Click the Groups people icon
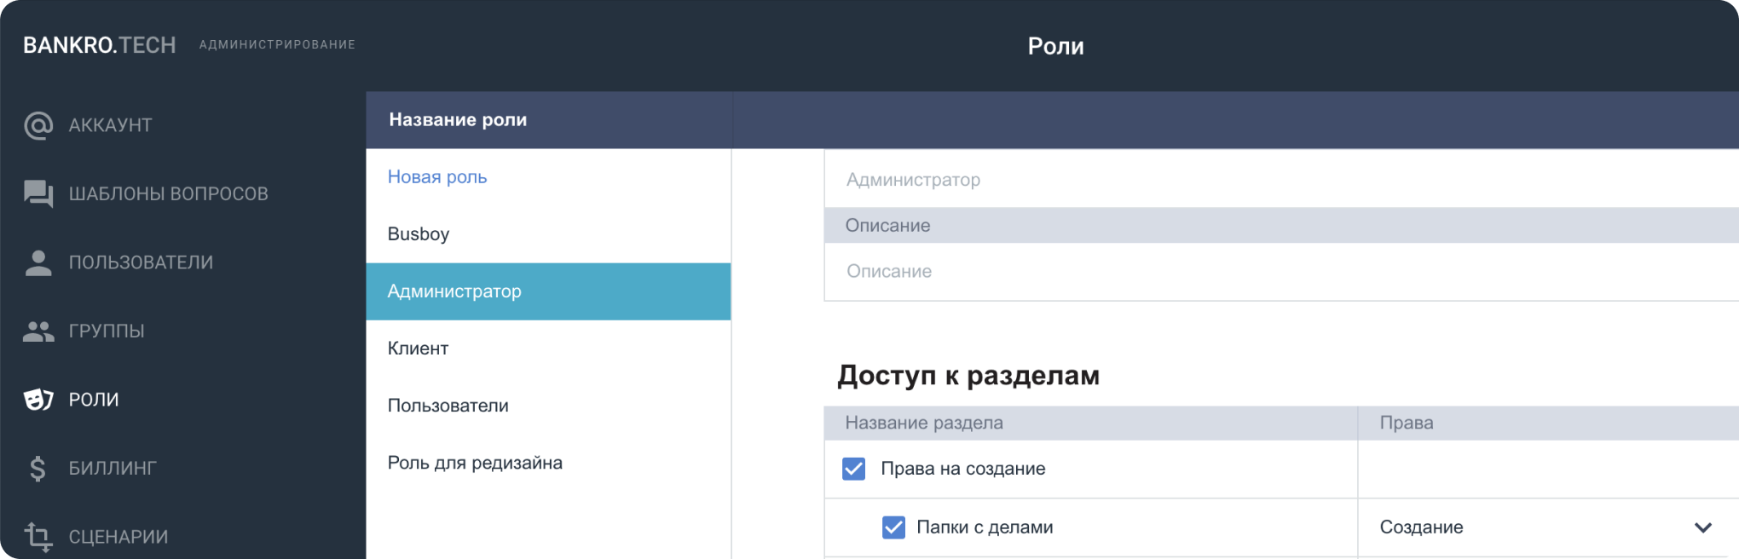This screenshot has width=1739, height=559. point(38,331)
